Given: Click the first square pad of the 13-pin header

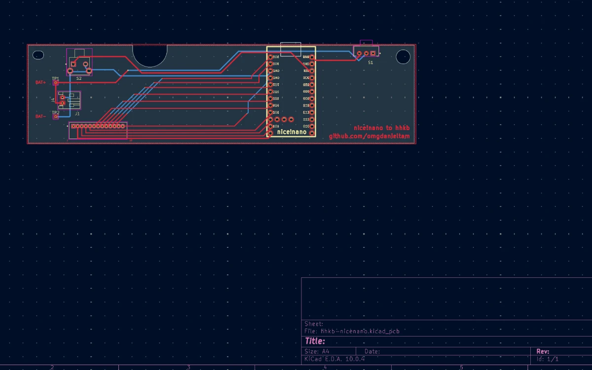Looking at the screenshot, I should click(74, 126).
